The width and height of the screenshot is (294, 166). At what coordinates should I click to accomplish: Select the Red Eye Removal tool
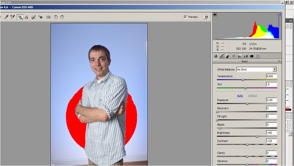point(40,17)
